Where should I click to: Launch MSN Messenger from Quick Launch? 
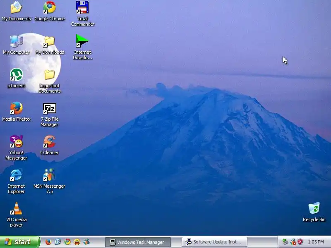point(86,242)
